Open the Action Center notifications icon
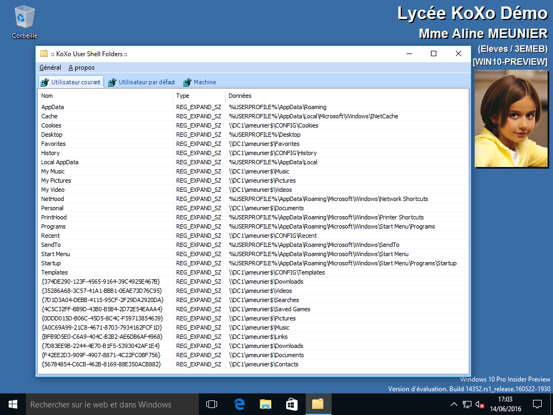553x415 pixels. (537, 404)
